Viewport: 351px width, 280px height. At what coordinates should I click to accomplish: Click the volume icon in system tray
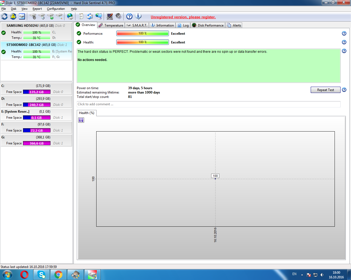322,275
